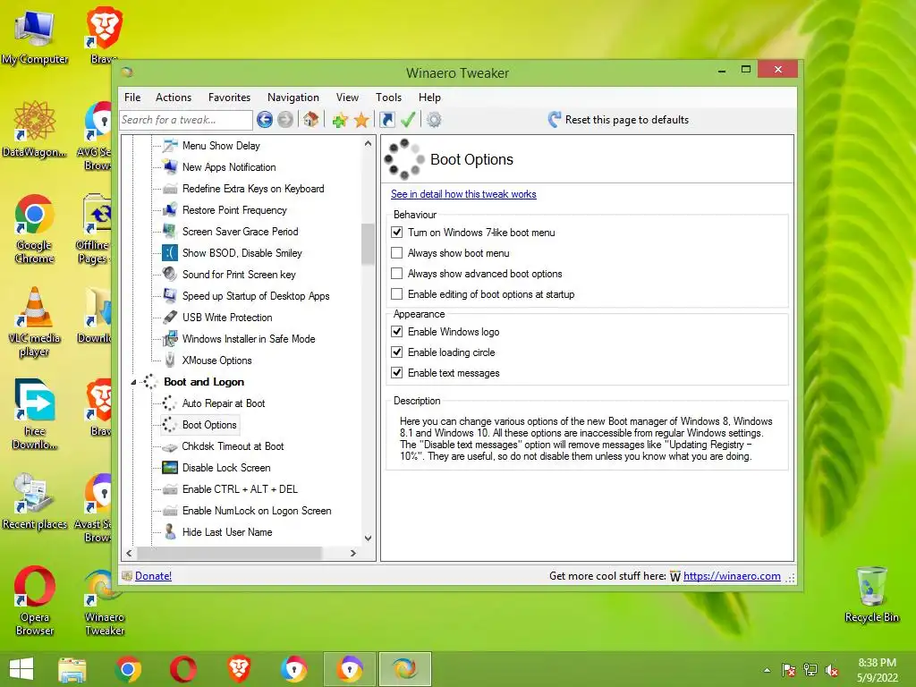916x687 pixels.
Task: Check Always show advanced boot options
Action: point(396,274)
